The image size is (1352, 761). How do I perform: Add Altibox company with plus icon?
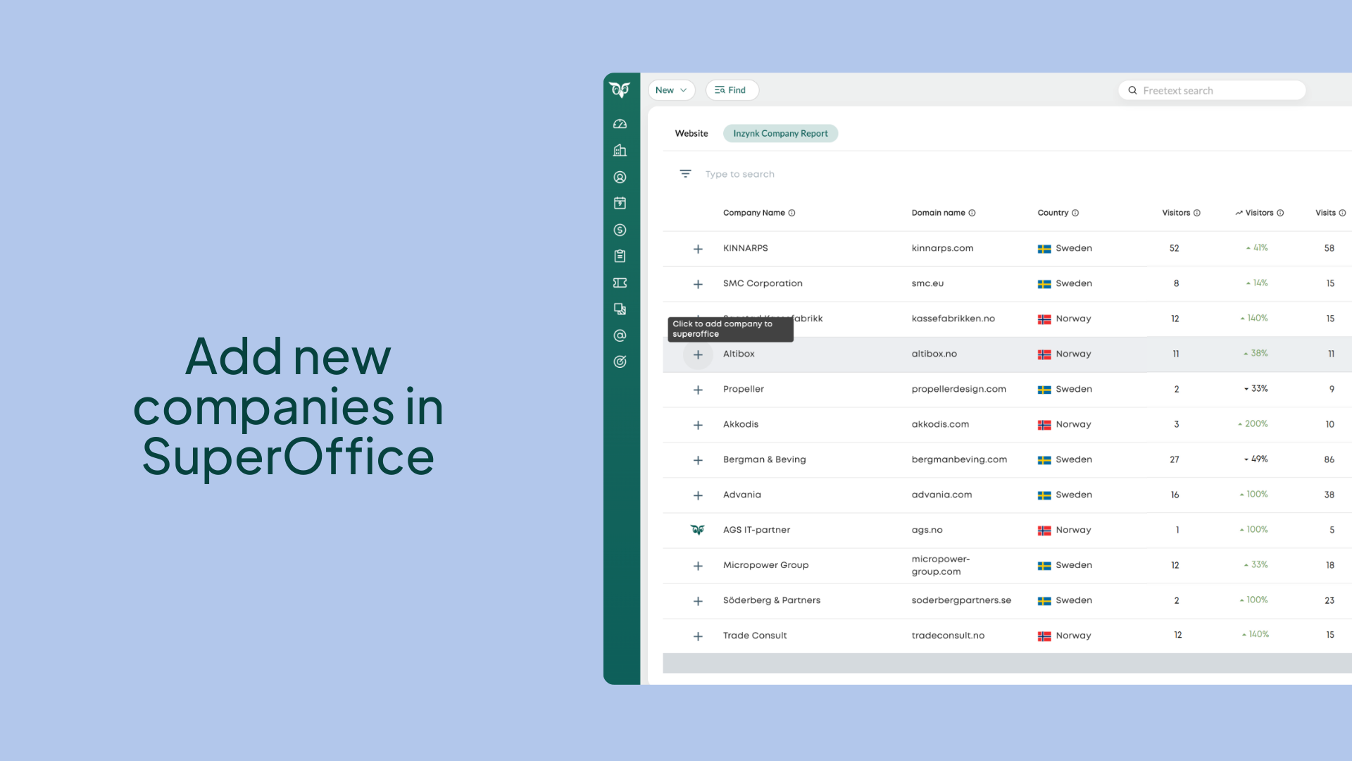click(x=698, y=354)
